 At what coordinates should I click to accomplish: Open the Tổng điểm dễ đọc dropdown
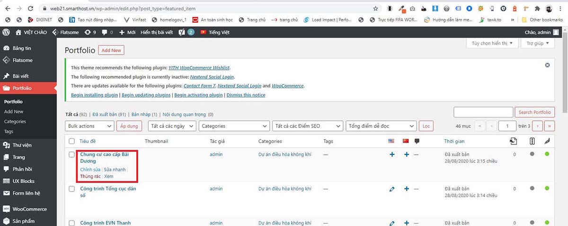[381, 126]
